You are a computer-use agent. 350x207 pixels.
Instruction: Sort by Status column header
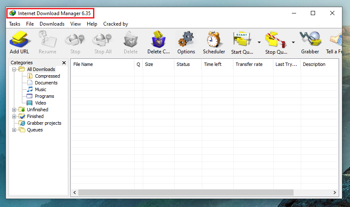188,64
